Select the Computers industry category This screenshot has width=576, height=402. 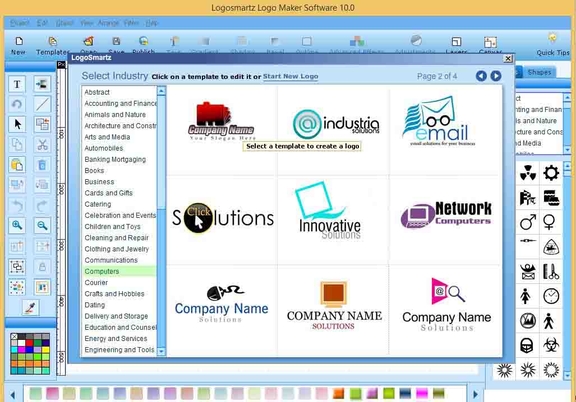102,271
